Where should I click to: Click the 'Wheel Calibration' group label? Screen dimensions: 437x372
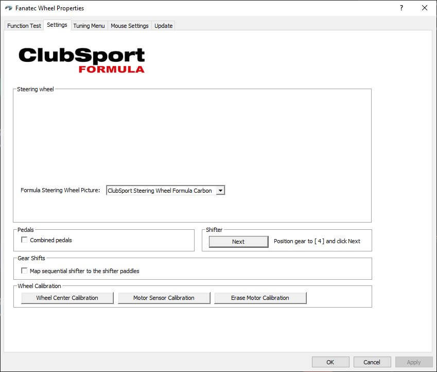(39, 286)
